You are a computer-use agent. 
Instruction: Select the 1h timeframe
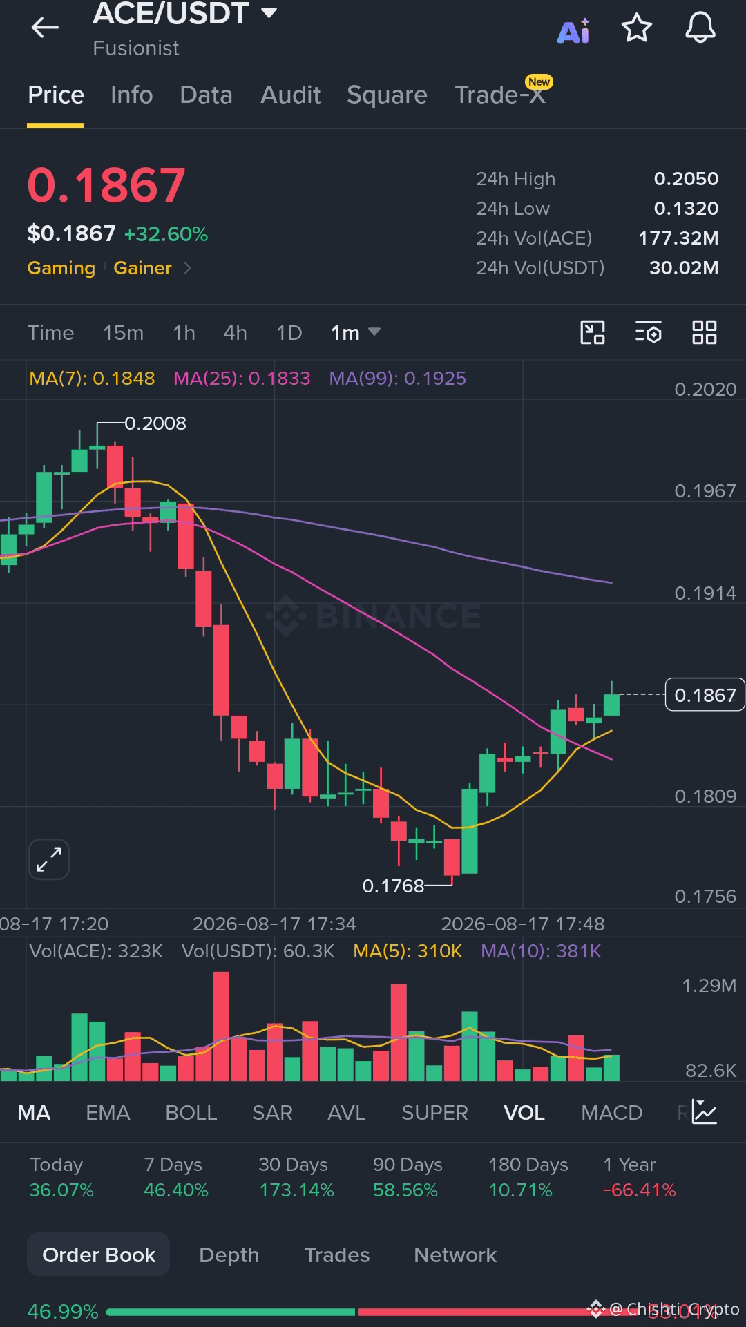click(x=184, y=333)
